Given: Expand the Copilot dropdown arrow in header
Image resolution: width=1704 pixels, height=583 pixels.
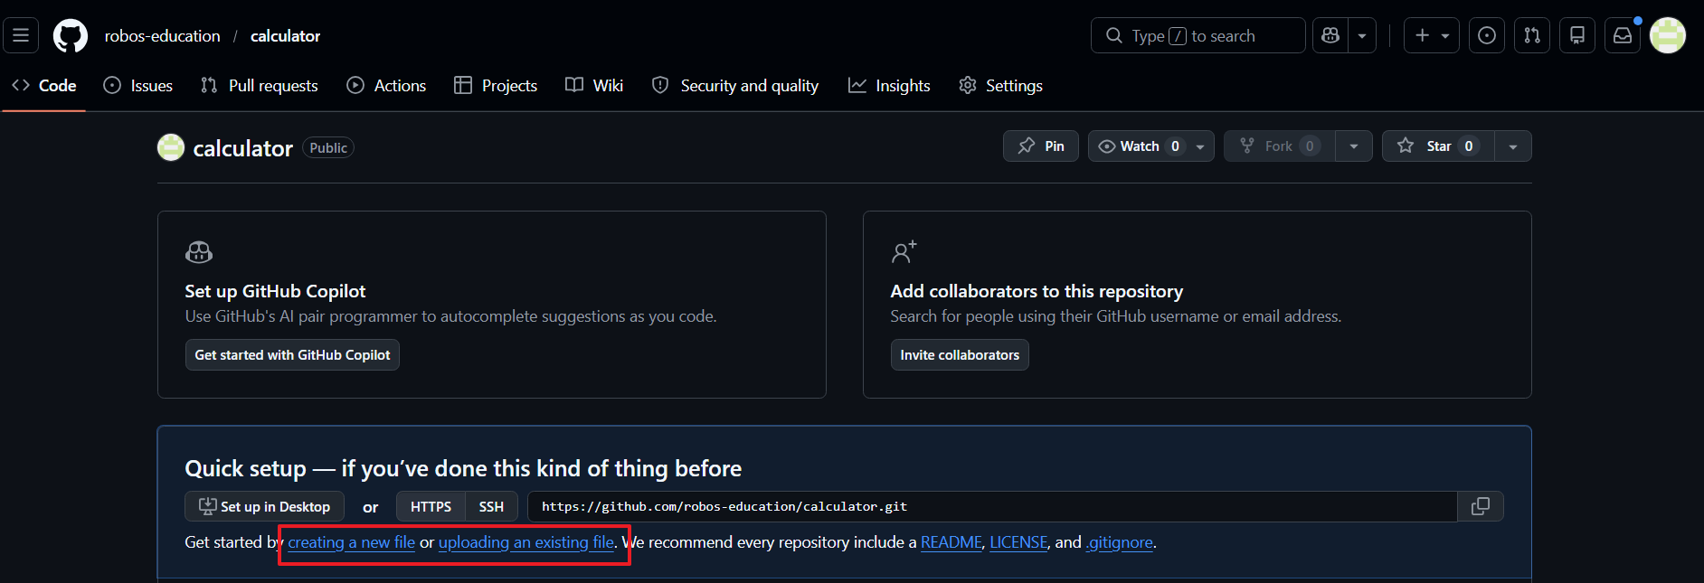Looking at the screenshot, I should pyautogui.click(x=1362, y=35).
